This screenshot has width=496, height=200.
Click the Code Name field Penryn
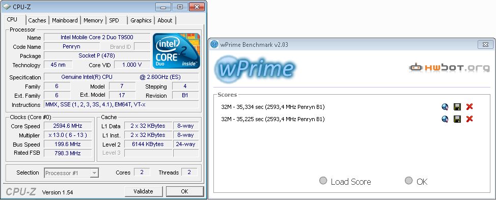71,46
